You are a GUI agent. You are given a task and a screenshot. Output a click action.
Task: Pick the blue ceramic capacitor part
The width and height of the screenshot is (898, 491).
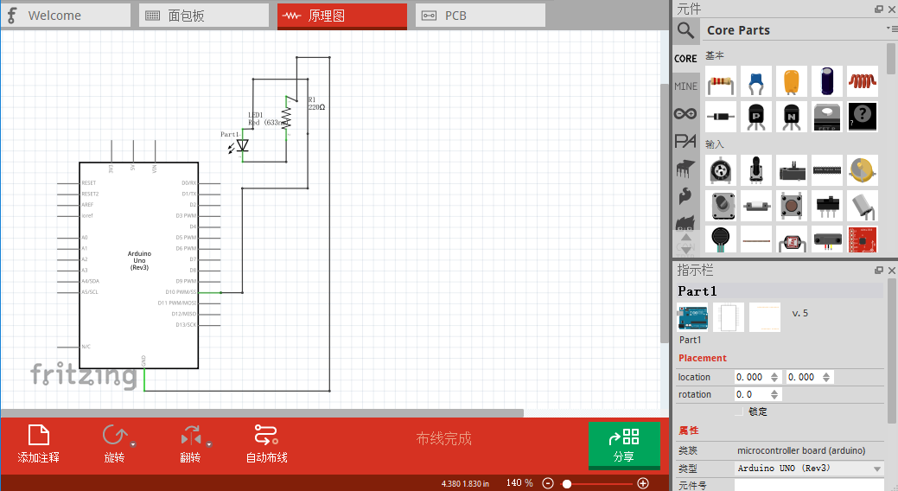[756, 81]
